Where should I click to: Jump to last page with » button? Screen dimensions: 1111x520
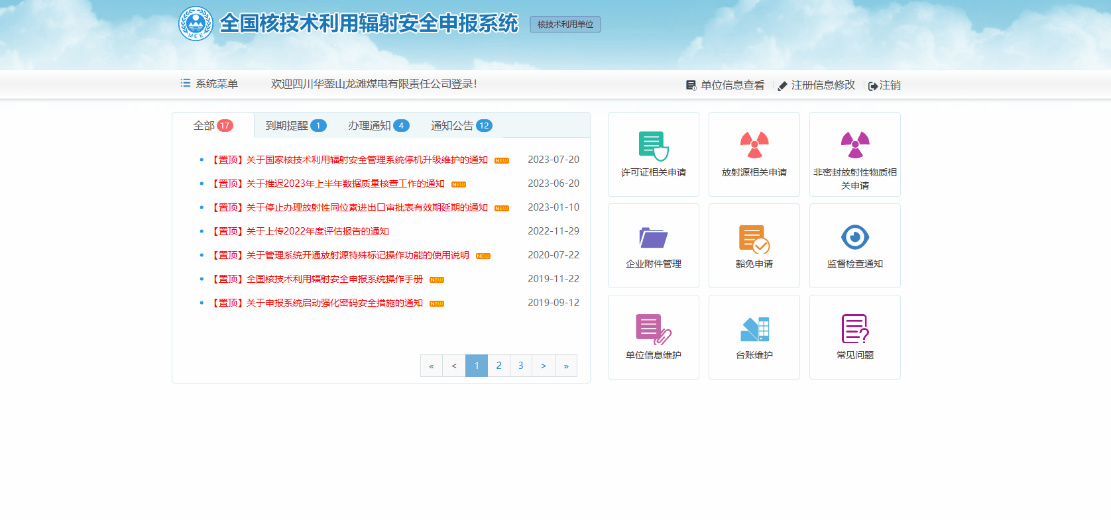(x=565, y=366)
